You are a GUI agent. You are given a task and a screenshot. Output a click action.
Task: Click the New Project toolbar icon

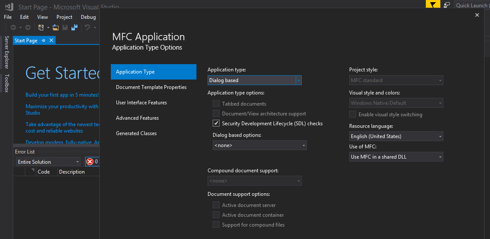(41, 27)
